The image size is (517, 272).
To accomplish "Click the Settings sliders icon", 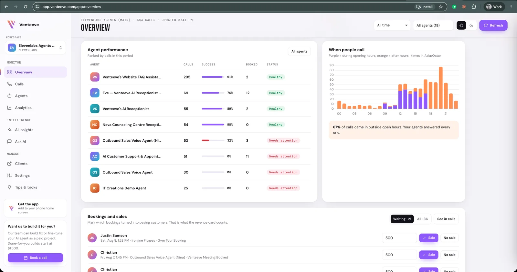I will coord(9,176).
